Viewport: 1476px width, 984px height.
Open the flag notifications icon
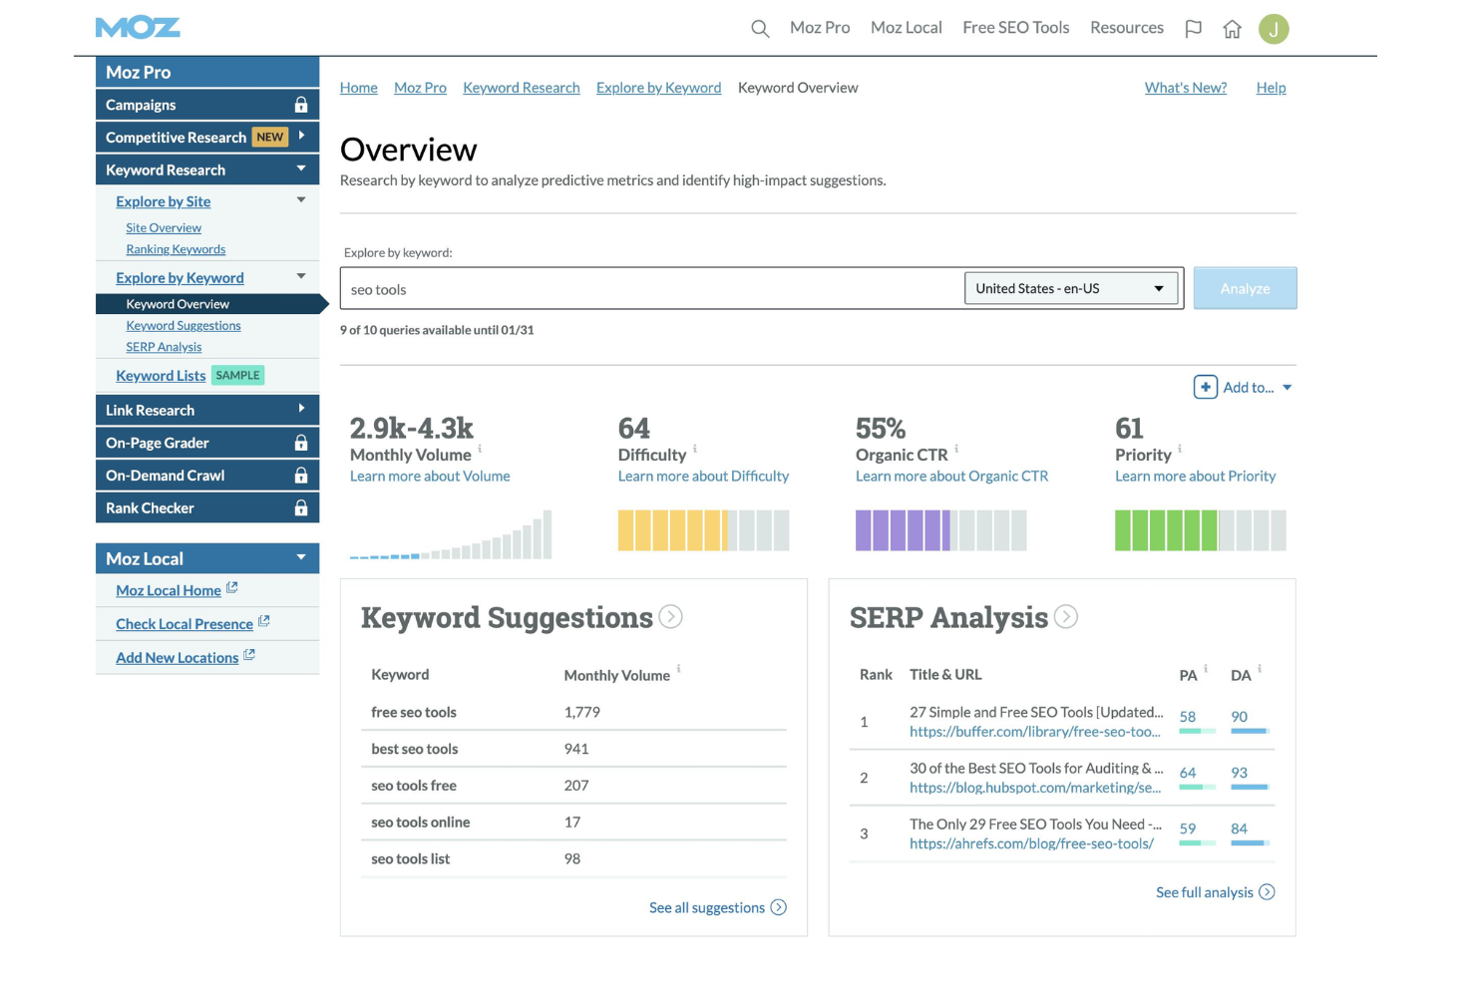point(1193,29)
